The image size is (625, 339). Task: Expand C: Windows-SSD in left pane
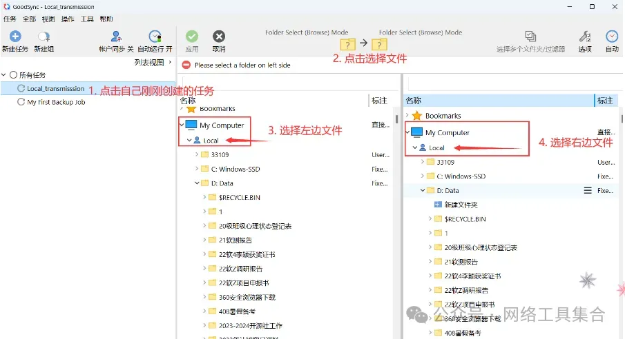tap(197, 169)
